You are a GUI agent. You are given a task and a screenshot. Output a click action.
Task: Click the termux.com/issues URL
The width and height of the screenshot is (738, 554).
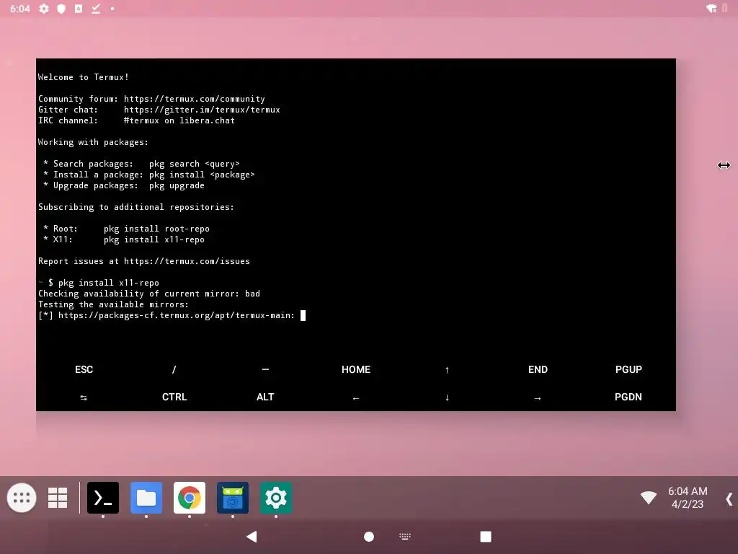point(187,261)
